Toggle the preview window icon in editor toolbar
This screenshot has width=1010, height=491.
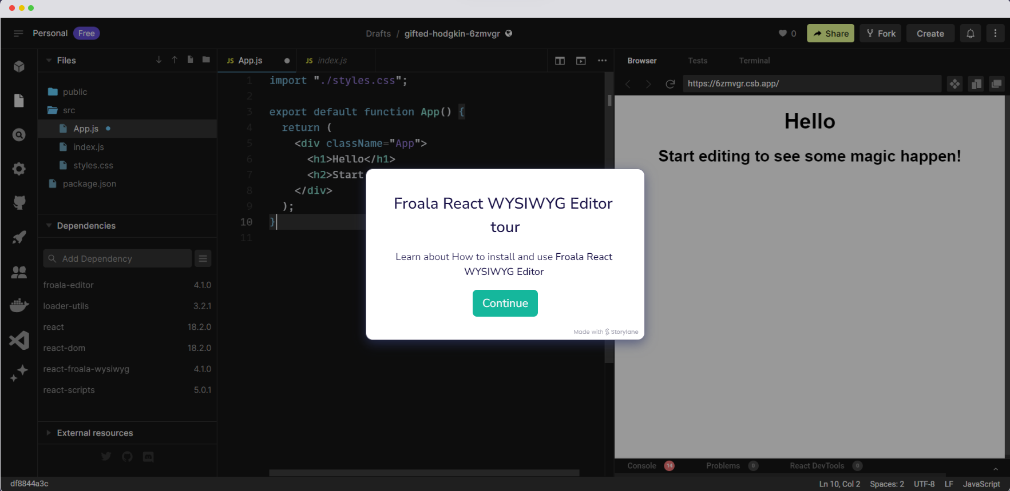pyautogui.click(x=581, y=61)
